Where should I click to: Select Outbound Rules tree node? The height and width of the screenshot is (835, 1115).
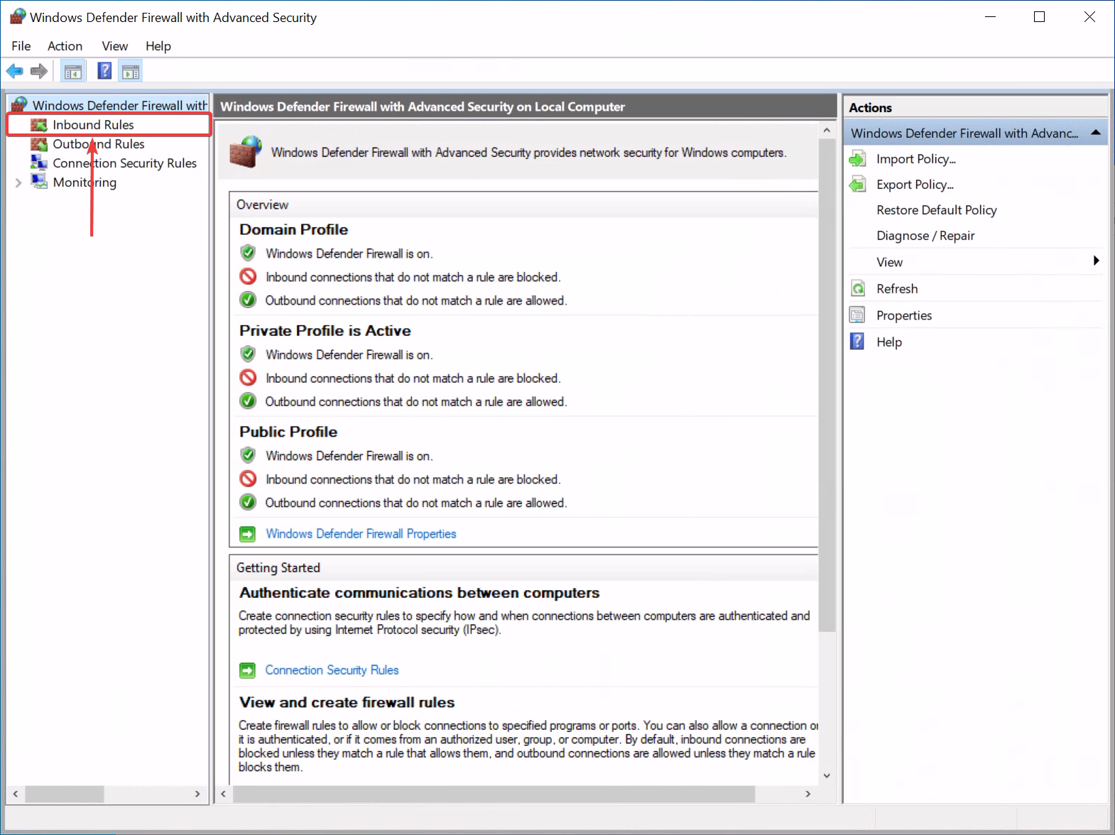pos(99,144)
